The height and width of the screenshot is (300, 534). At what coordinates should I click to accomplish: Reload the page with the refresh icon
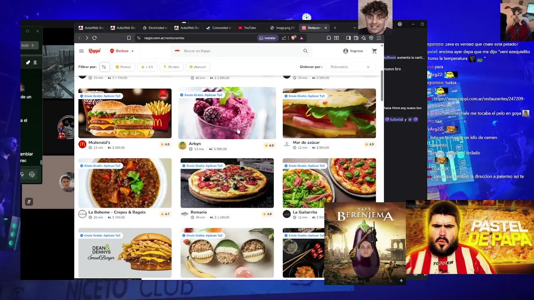point(94,38)
